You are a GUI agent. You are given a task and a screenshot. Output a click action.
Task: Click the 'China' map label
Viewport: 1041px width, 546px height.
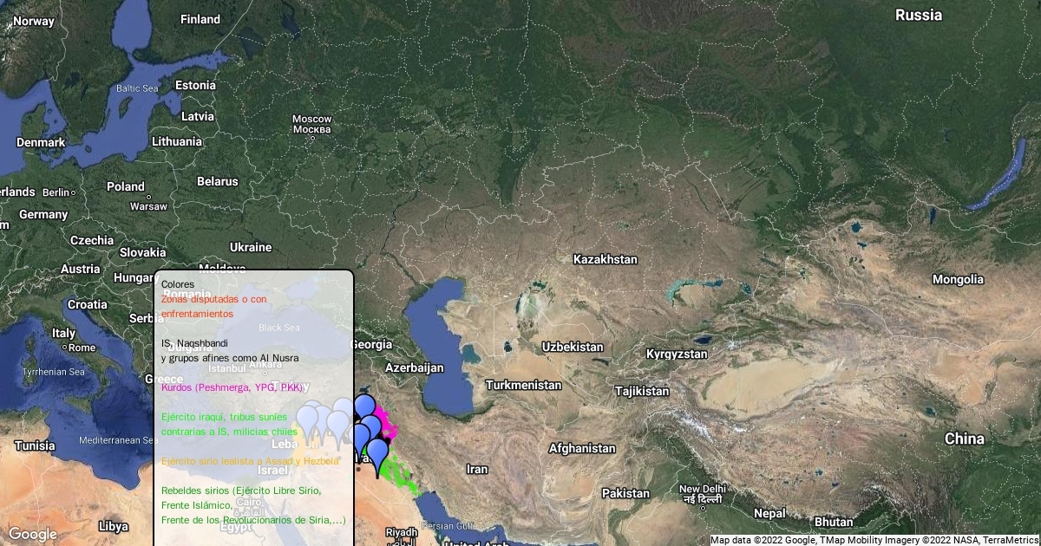click(x=964, y=439)
